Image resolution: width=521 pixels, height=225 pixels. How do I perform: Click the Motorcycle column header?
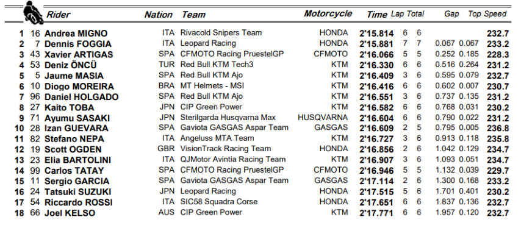(x=328, y=13)
